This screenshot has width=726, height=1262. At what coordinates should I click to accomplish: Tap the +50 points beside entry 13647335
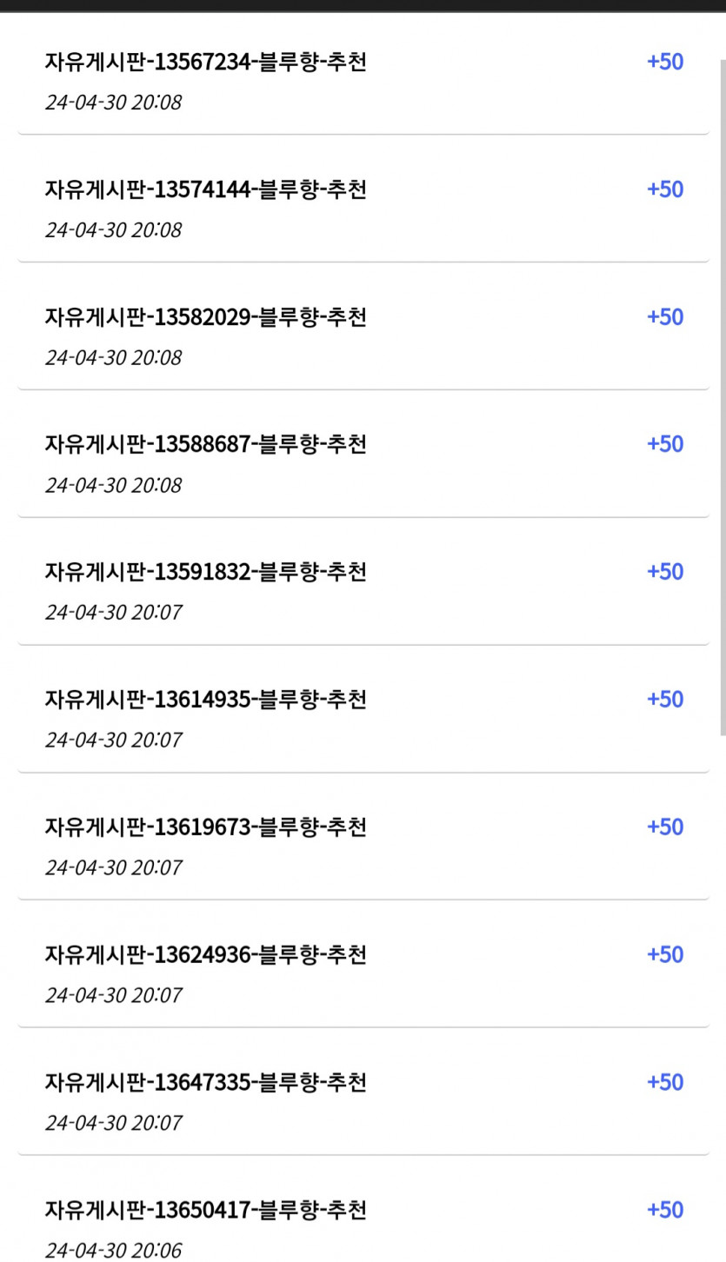pos(665,1082)
